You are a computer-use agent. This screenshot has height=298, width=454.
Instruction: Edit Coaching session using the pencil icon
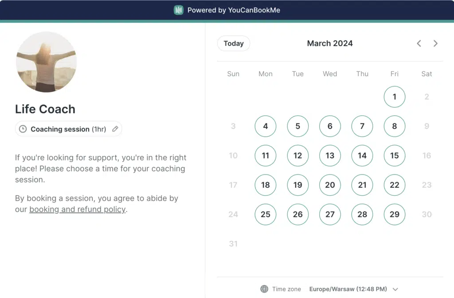click(115, 129)
